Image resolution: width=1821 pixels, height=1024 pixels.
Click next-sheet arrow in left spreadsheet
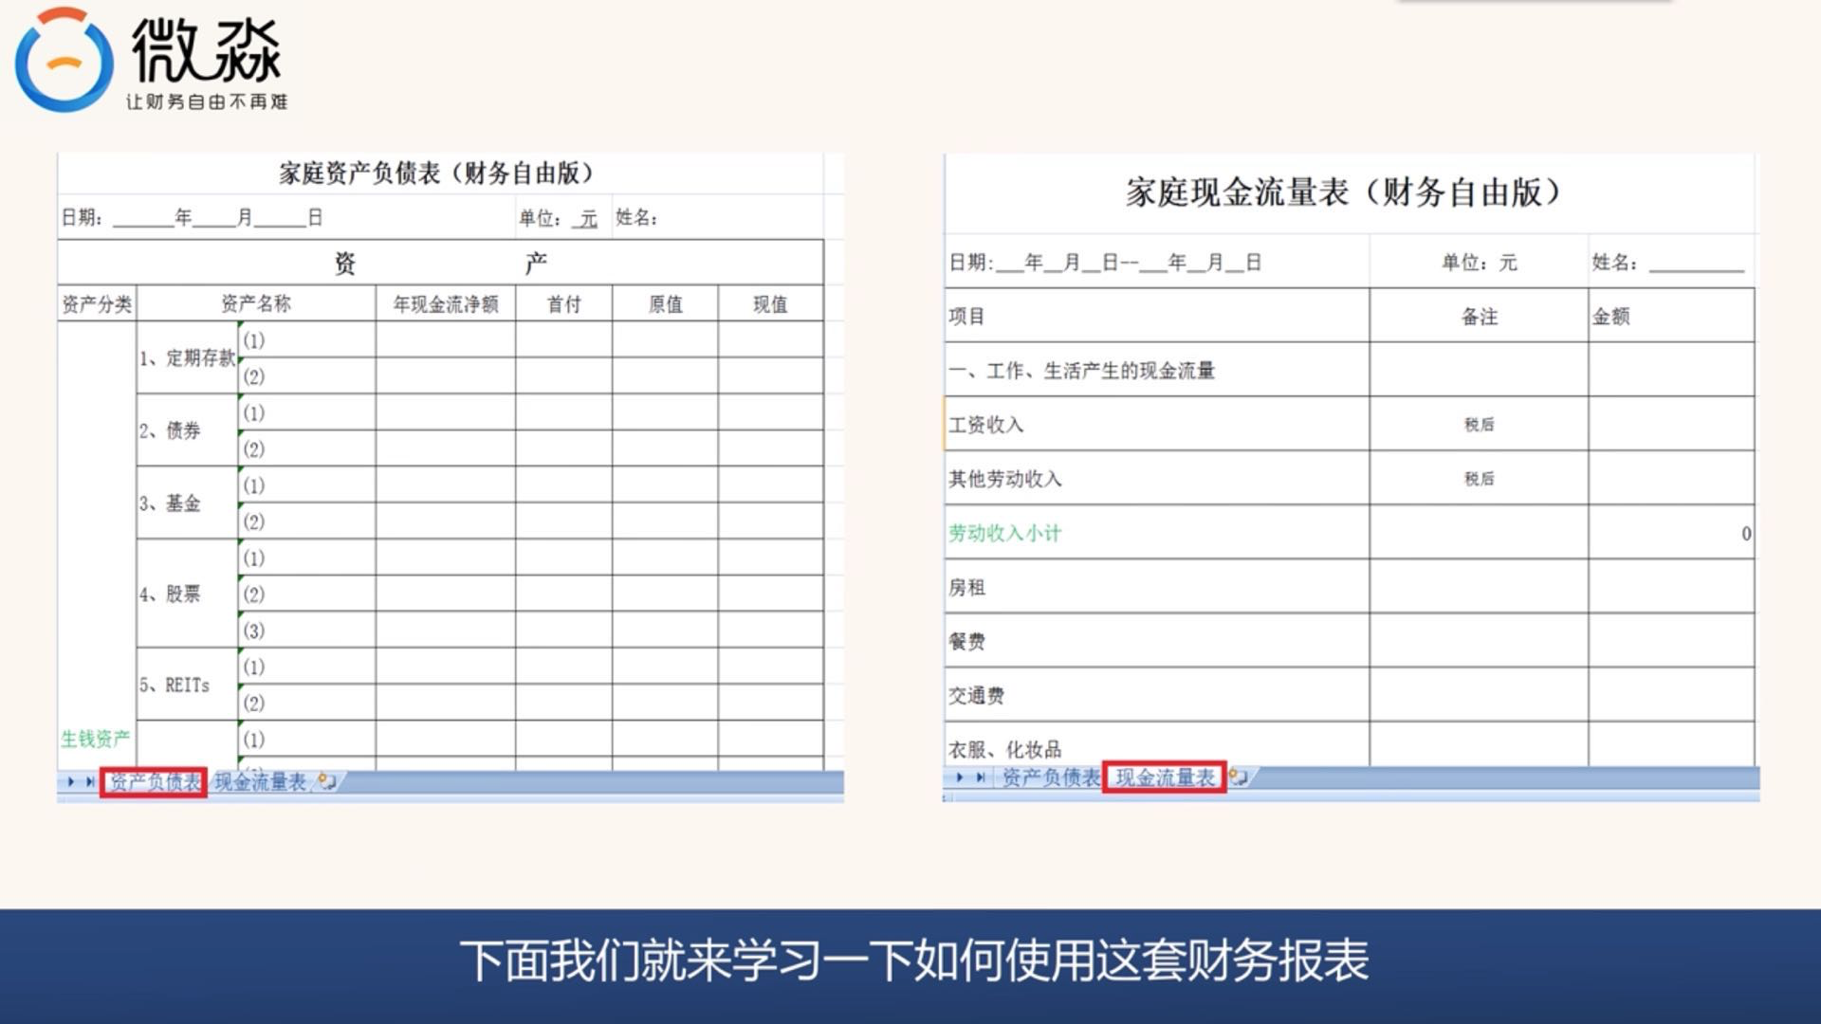[x=70, y=781]
